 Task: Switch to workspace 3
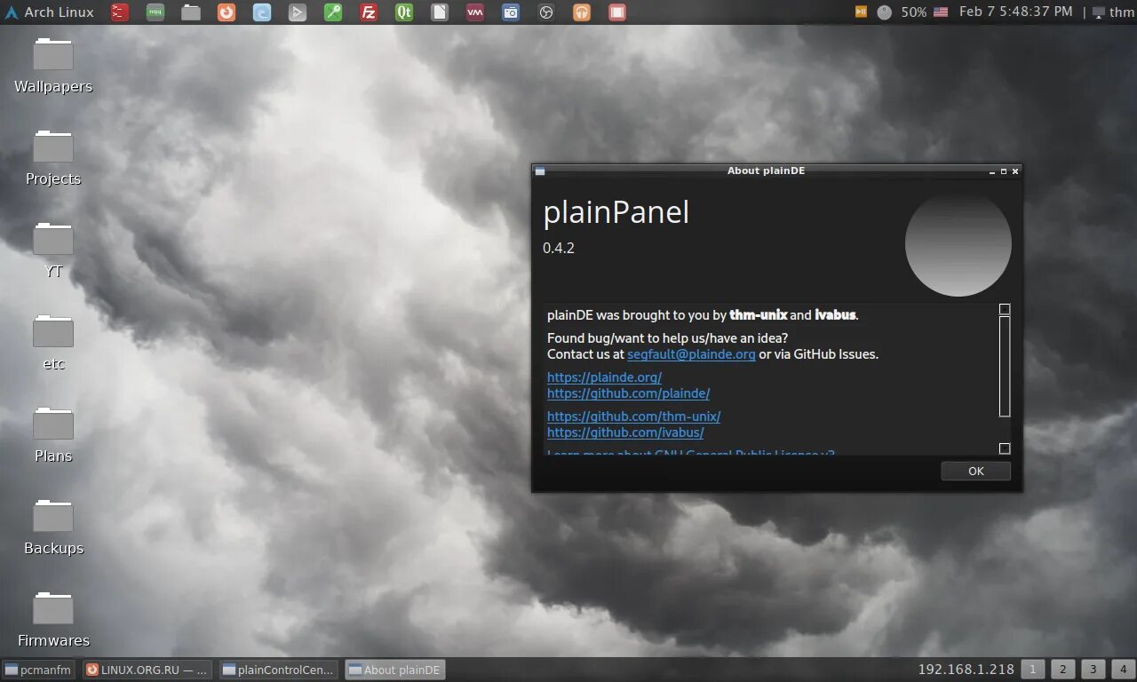click(1093, 670)
